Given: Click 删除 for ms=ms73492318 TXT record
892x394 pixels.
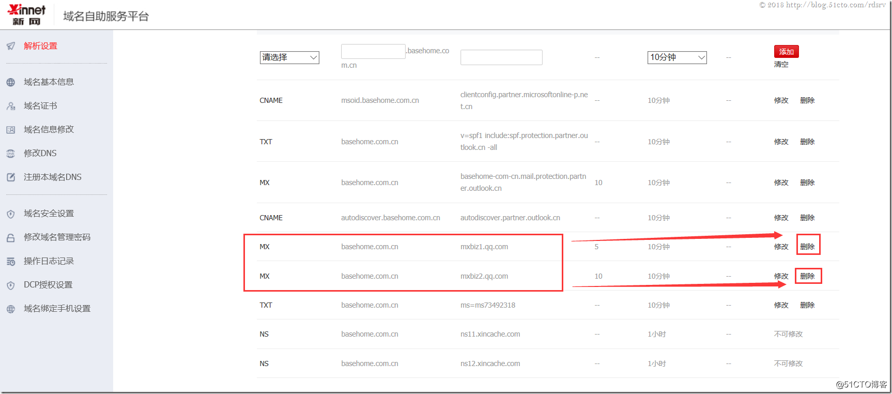Looking at the screenshot, I should point(807,305).
